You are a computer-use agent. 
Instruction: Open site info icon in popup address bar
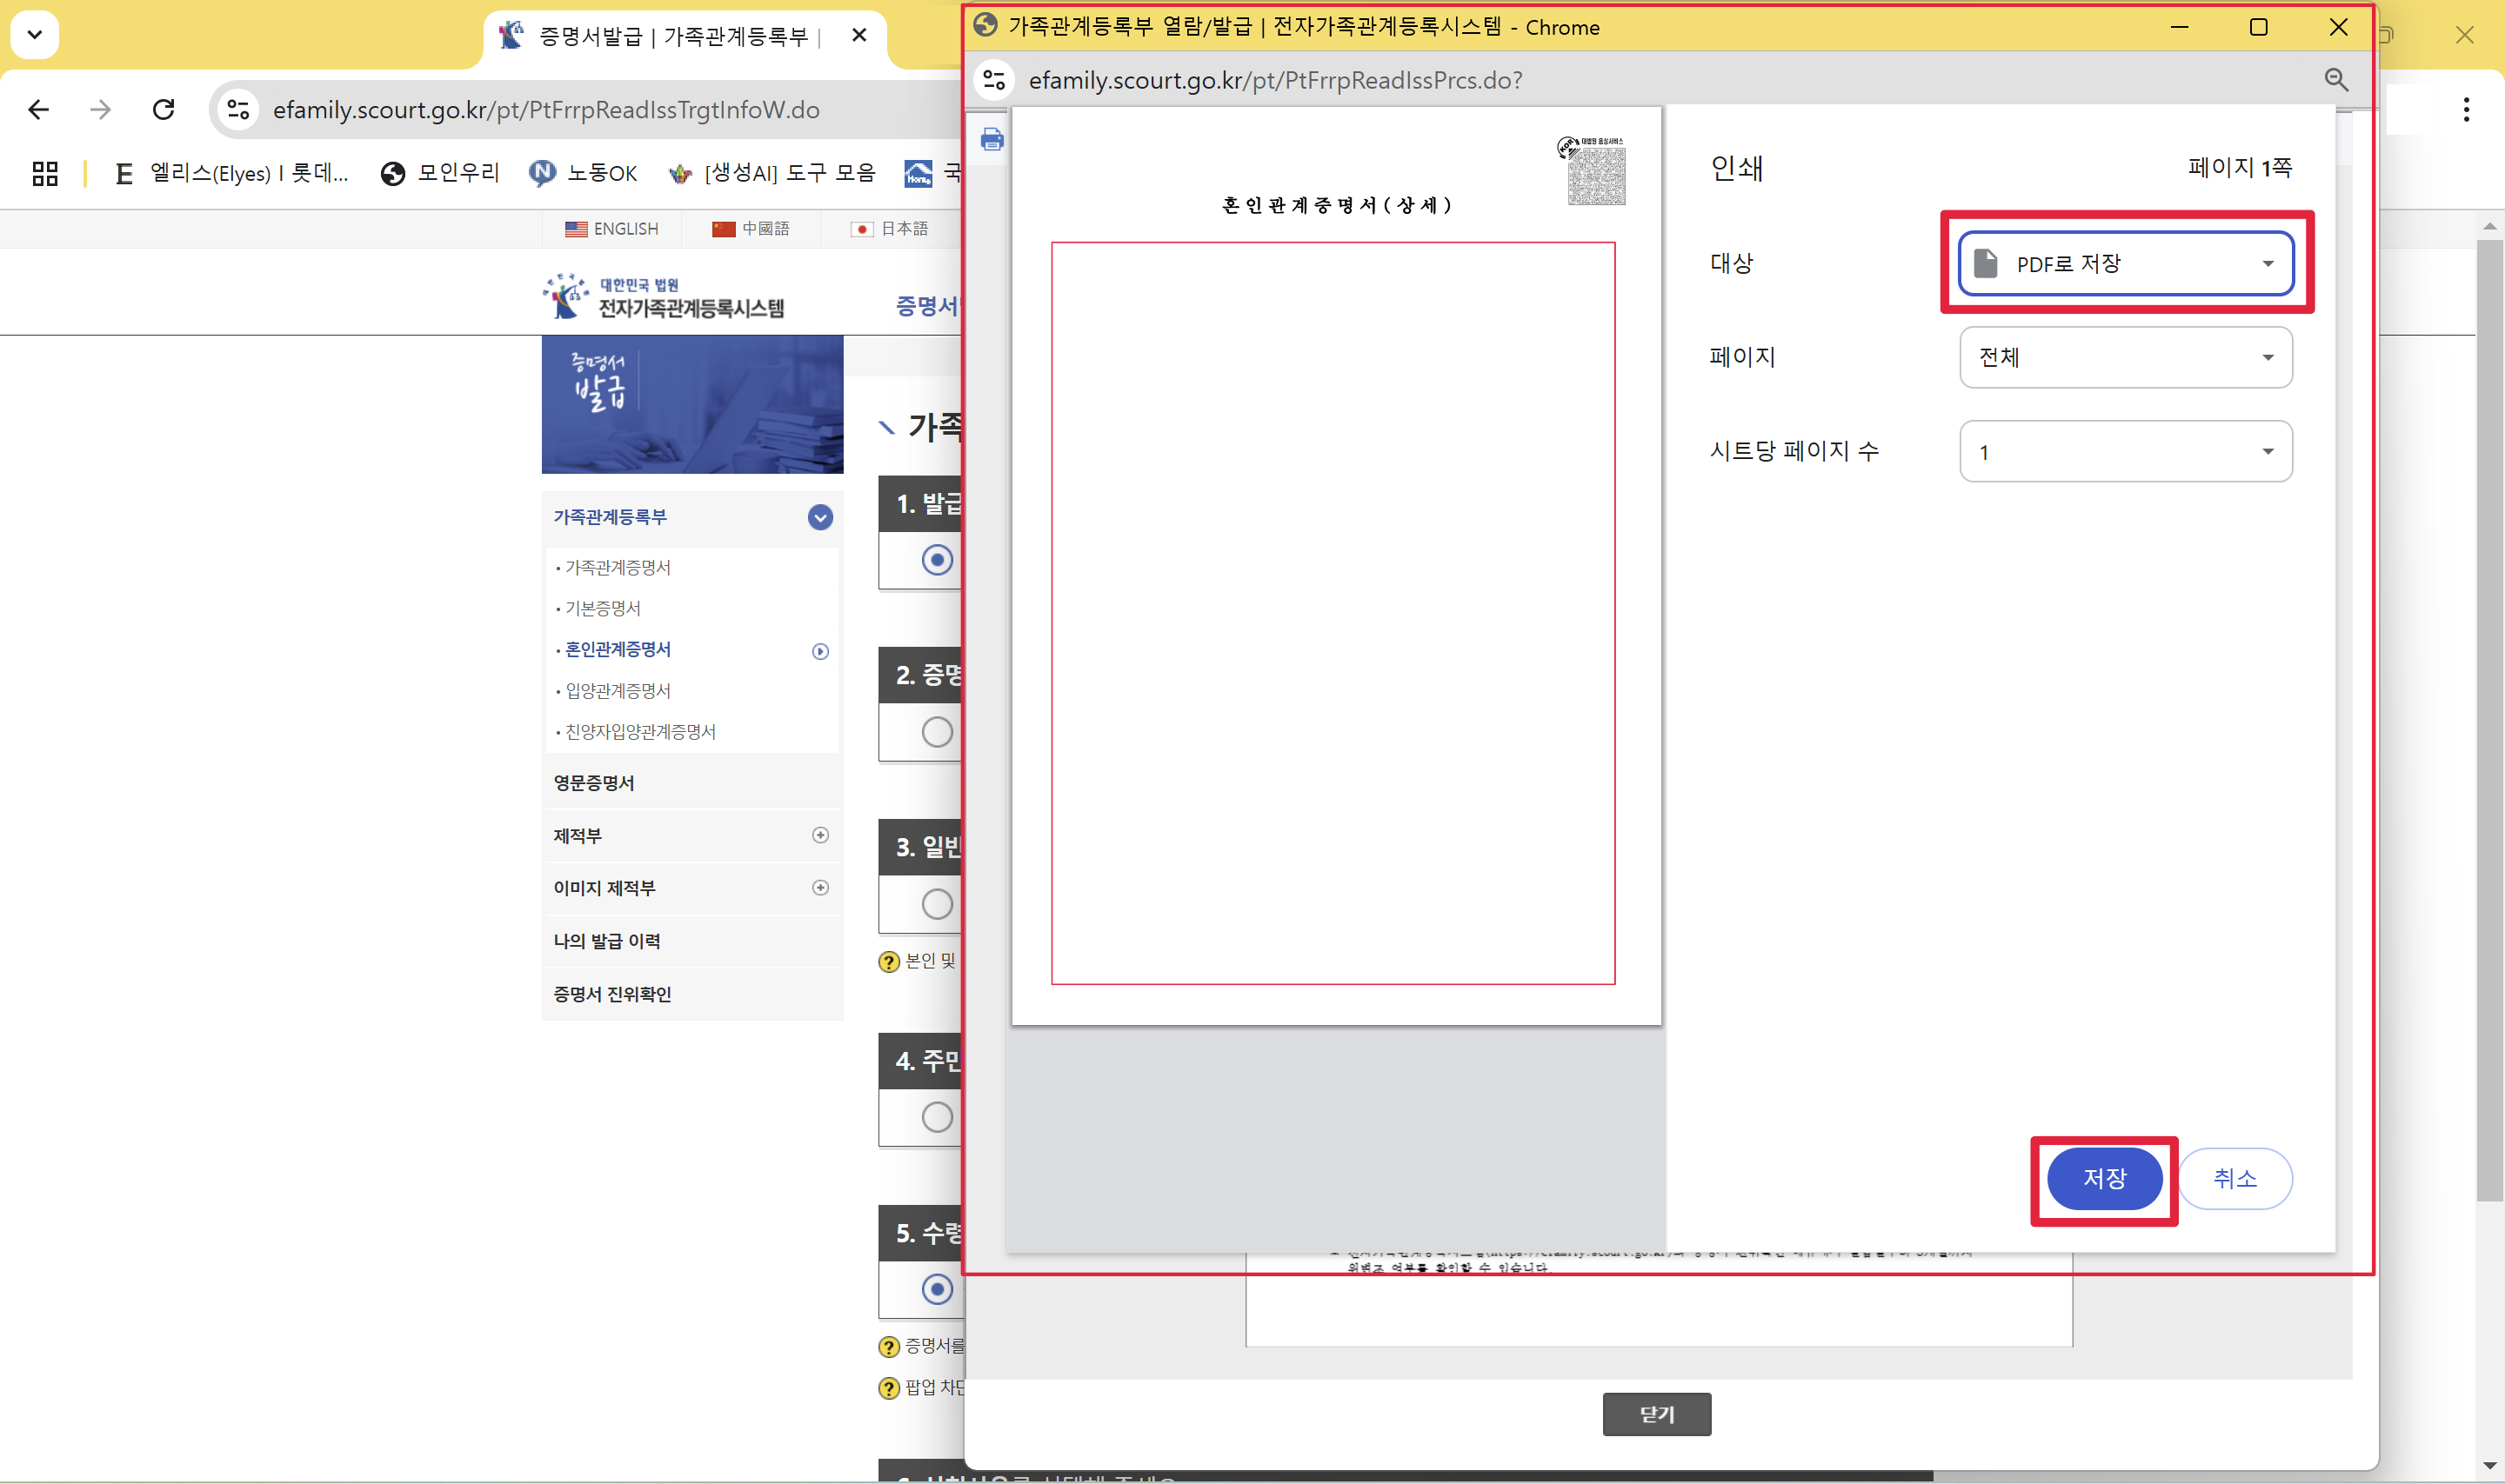pyautogui.click(x=994, y=79)
